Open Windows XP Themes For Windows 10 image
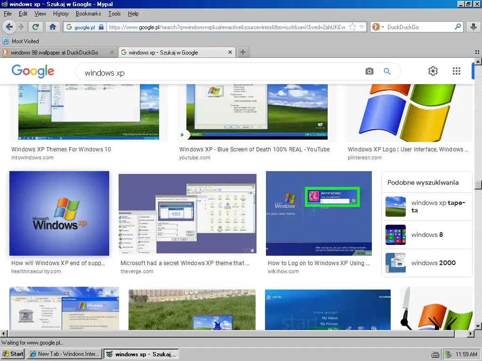The height and width of the screenshot is (361, 482). [88, 112]
